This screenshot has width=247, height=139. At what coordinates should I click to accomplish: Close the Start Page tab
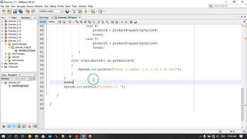click(x=52, y=17)
